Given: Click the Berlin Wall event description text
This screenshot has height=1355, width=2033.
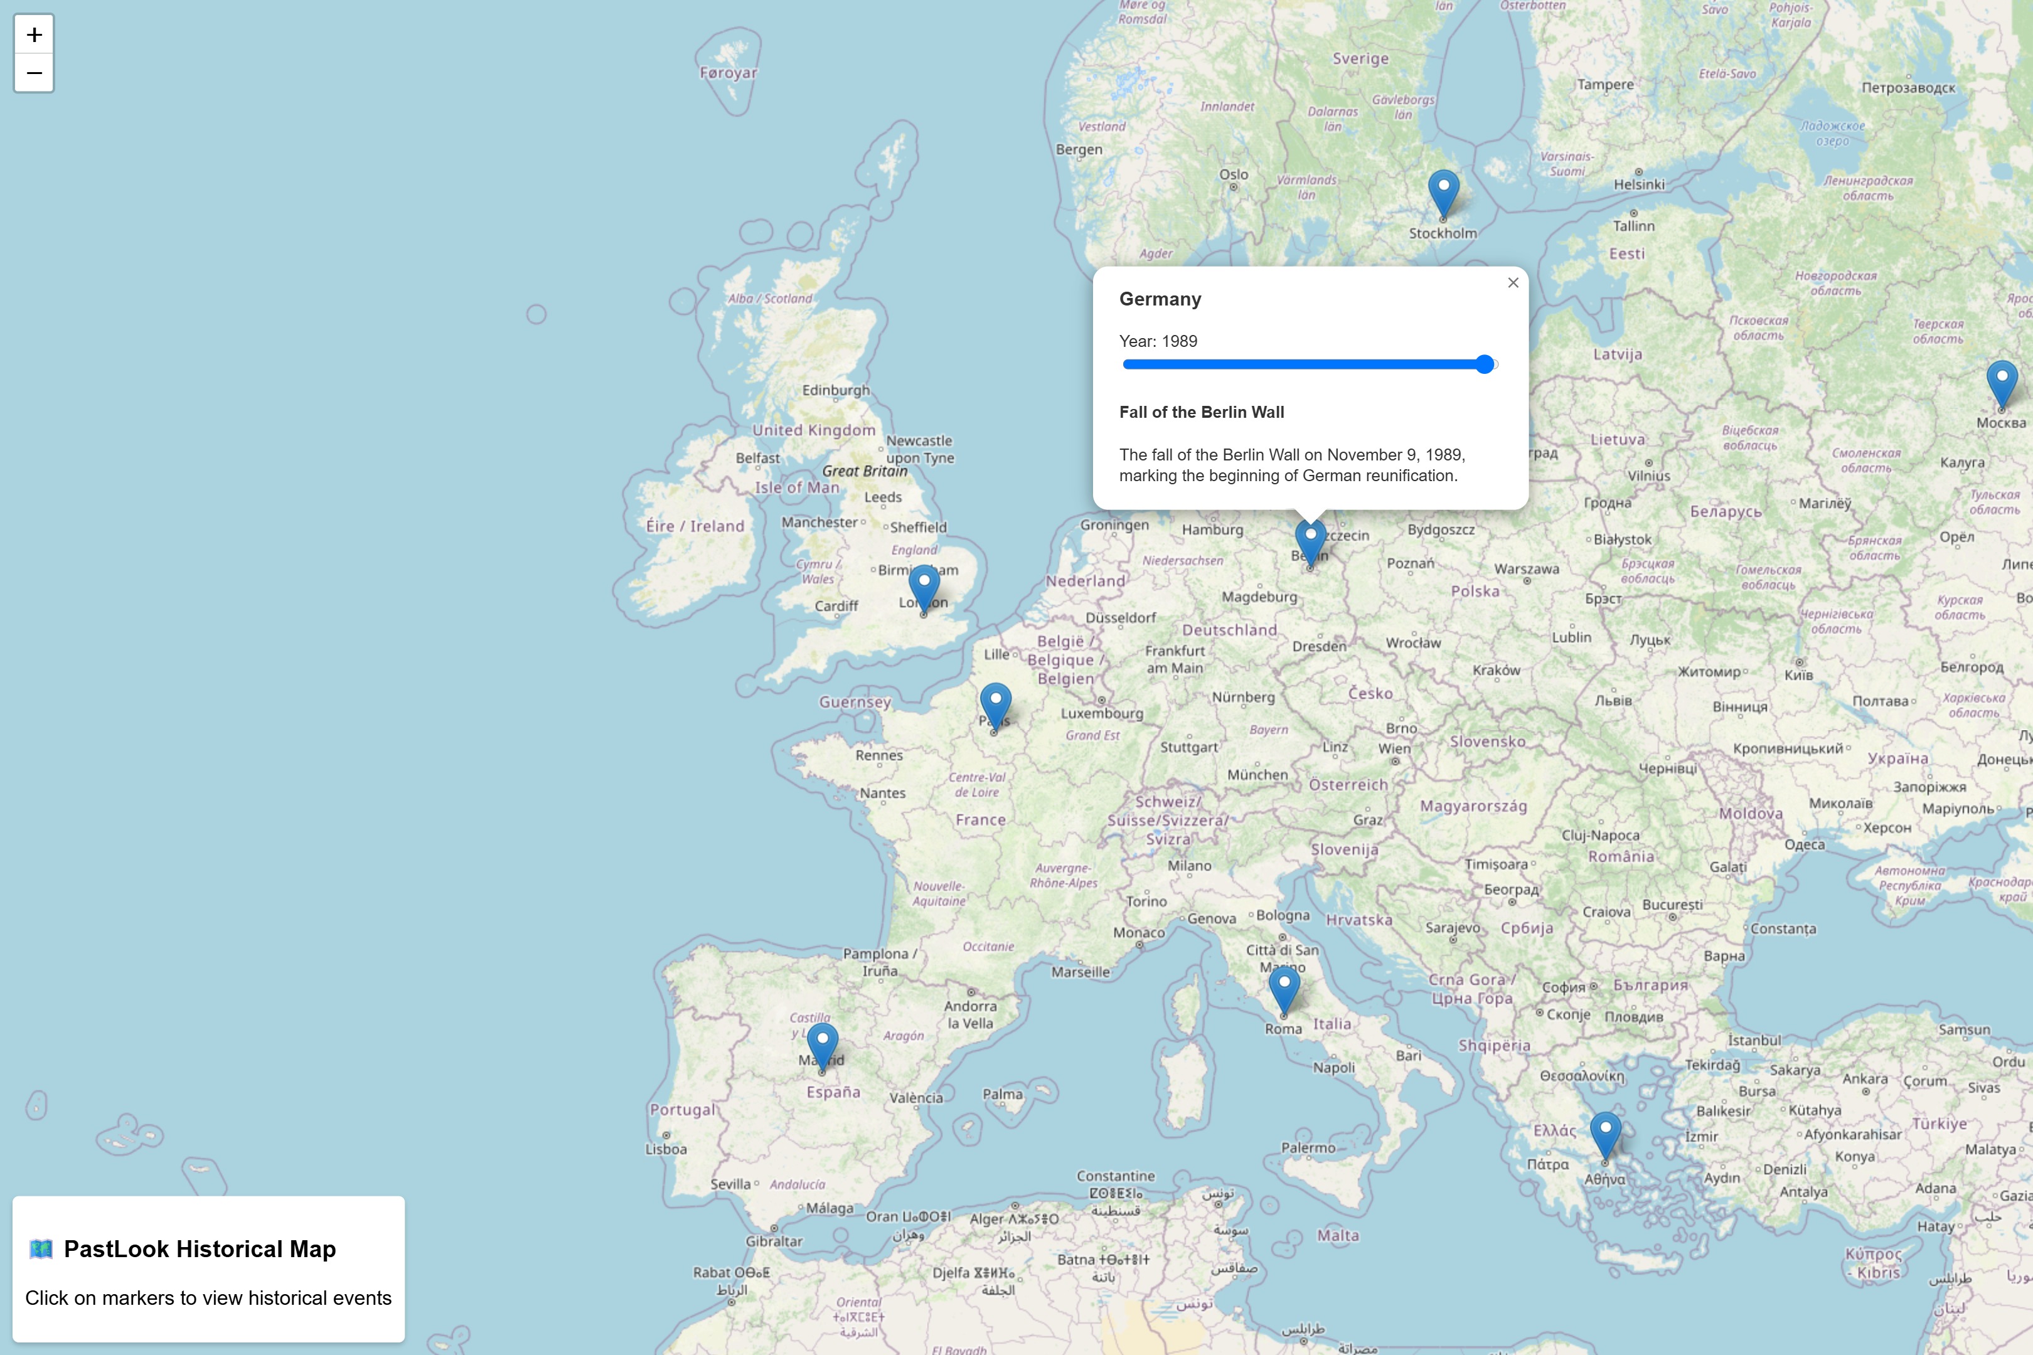Looking at the screenshot, I should [1291, 465].
